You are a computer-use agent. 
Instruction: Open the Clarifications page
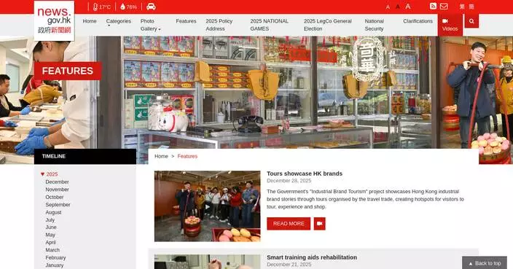pos(418,21)
